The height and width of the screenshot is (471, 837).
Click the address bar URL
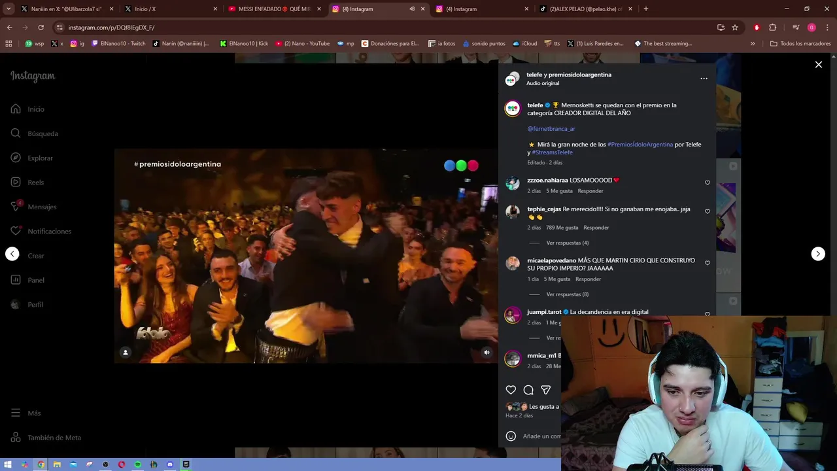(111, 27)
